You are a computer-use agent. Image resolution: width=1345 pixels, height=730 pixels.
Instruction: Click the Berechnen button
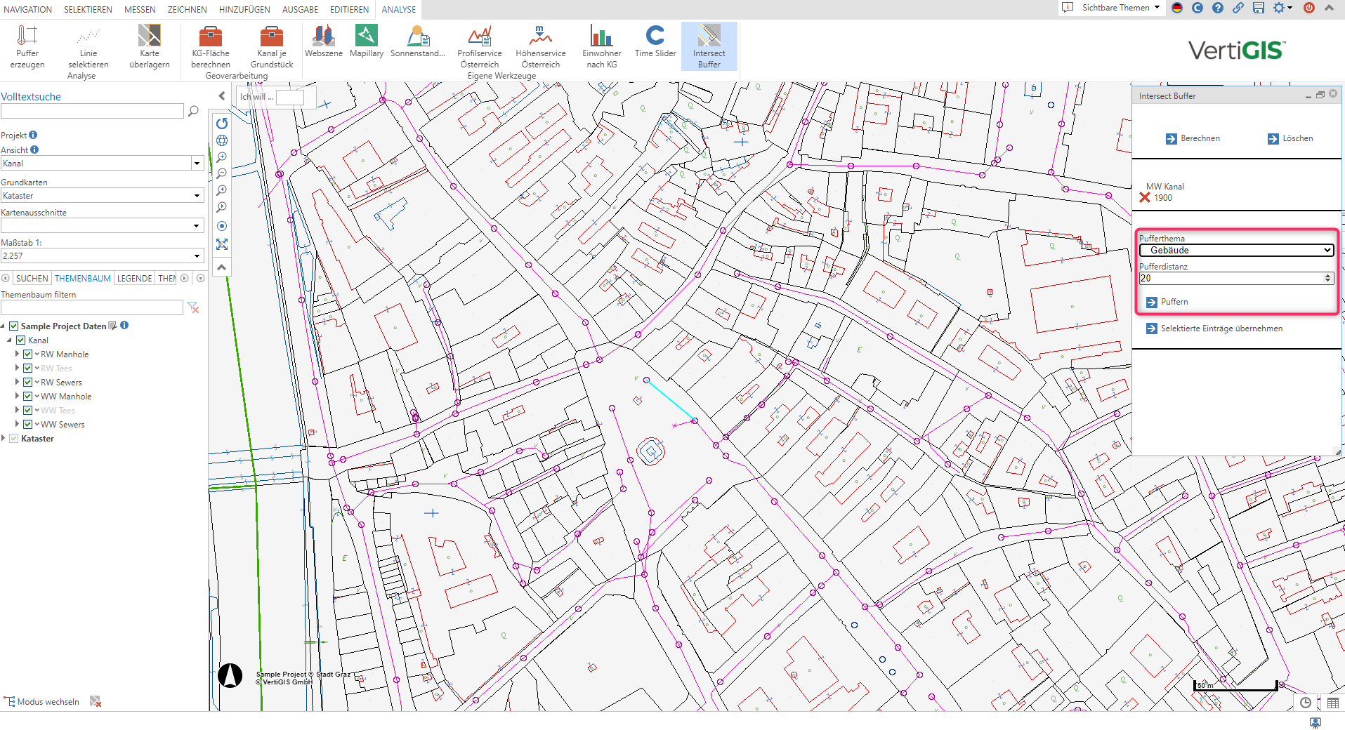[x=1193, y=138]
